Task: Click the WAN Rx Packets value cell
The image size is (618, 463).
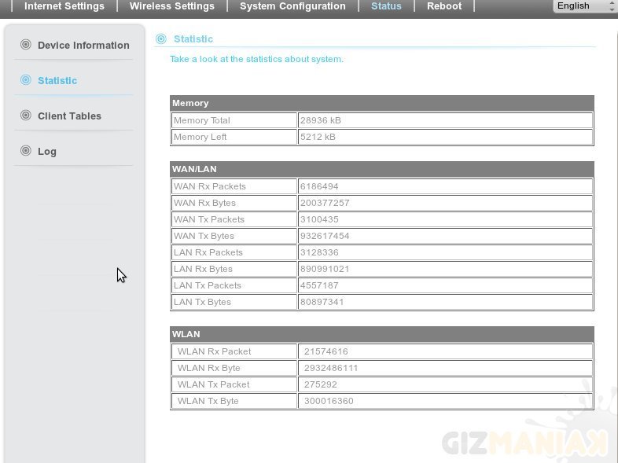Action: pos(445,186)
